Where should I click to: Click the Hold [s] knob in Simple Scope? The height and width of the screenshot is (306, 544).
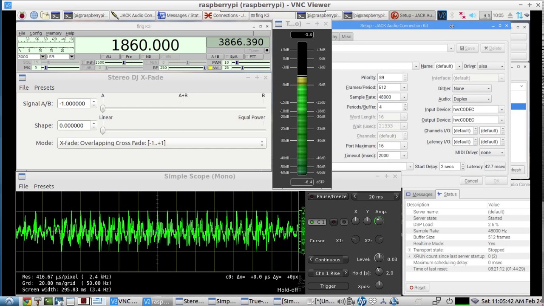(379, 272)
